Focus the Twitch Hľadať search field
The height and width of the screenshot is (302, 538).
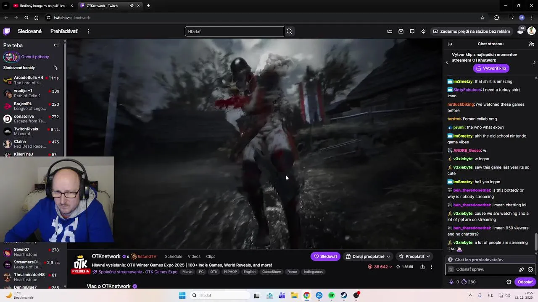(x=235, y=31)
